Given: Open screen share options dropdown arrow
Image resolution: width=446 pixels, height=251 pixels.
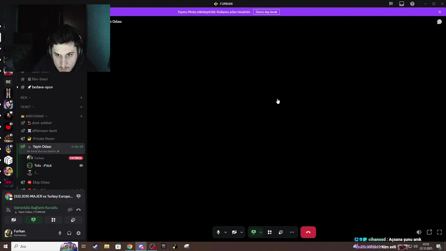Looking at the screenshot, I should tap(261, 232).
